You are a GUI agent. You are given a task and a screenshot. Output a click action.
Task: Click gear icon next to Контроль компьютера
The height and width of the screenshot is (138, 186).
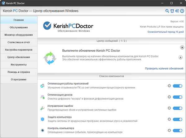[169, 131]
